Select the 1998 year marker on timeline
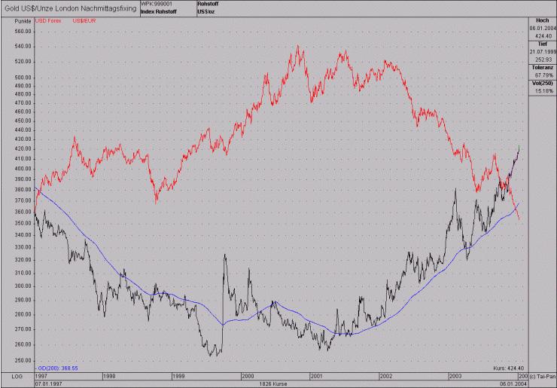This screenshot has height=388, width=557. pyautogui.click(x=109, y=376)
